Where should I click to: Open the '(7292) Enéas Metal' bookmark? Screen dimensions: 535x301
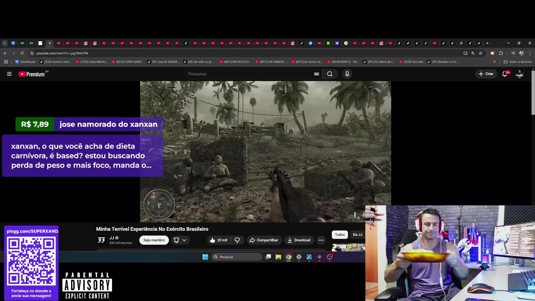(x=91, y=62)
